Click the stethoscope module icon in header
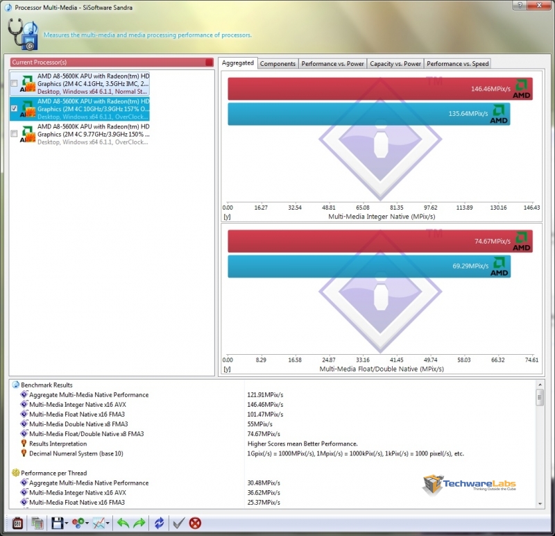The image size is (555, 536). coord(23,34)
